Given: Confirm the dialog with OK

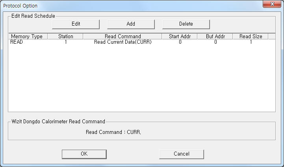Looking at the screenshot, I should tap(84, 154).
